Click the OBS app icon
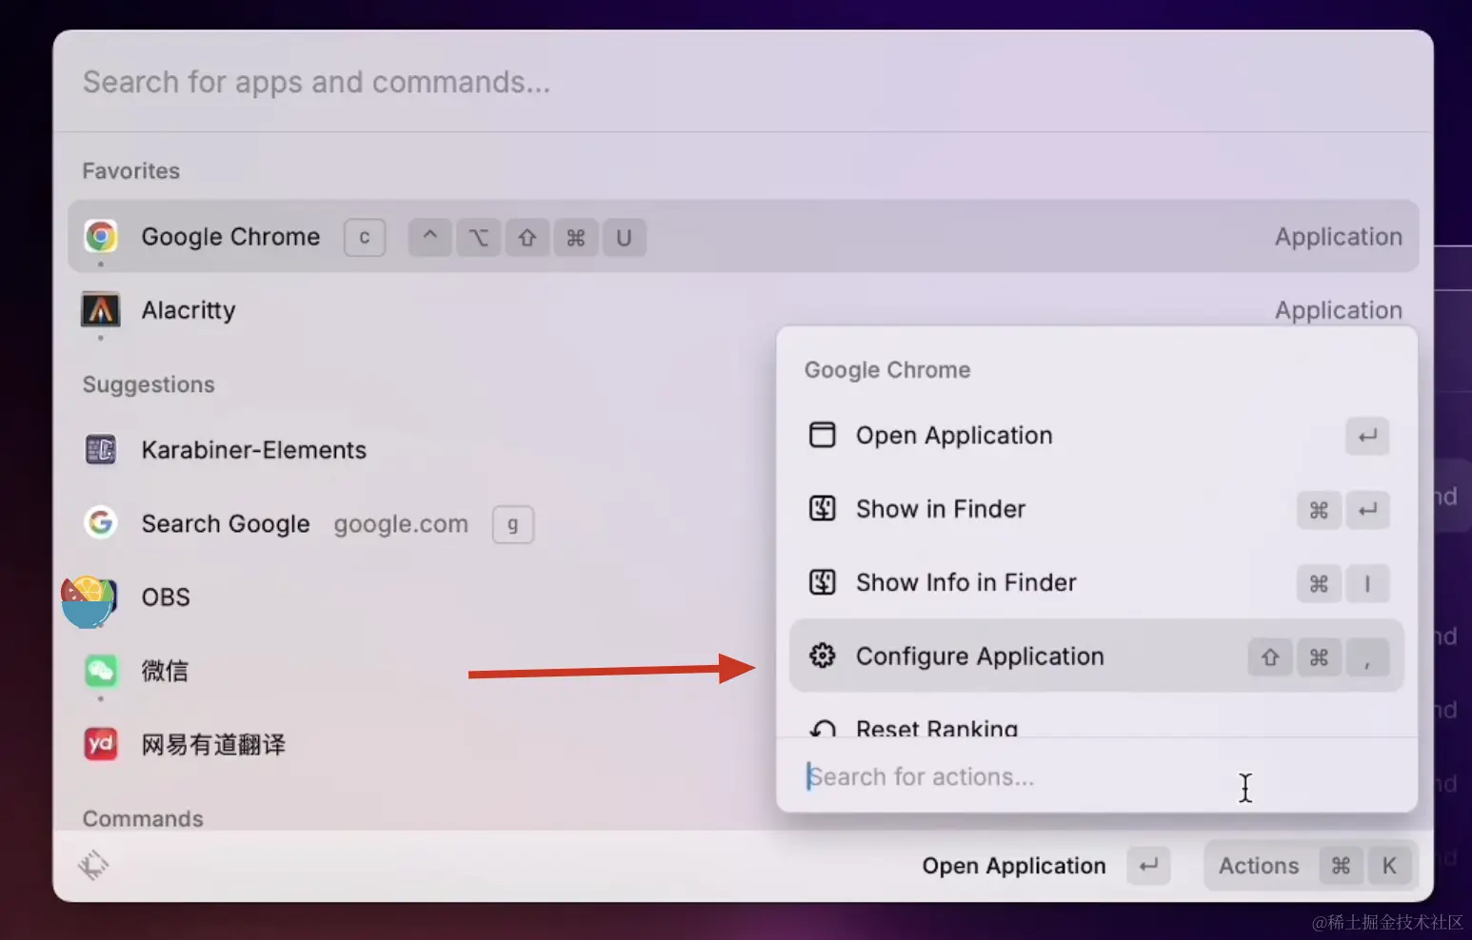Image resolution: width=1472 pixels, height=940 pixels. click(x=89, y=600)
